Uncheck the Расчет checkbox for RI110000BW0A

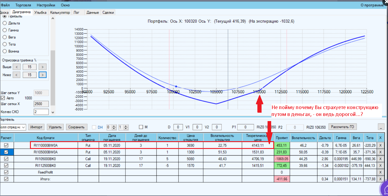6,145
